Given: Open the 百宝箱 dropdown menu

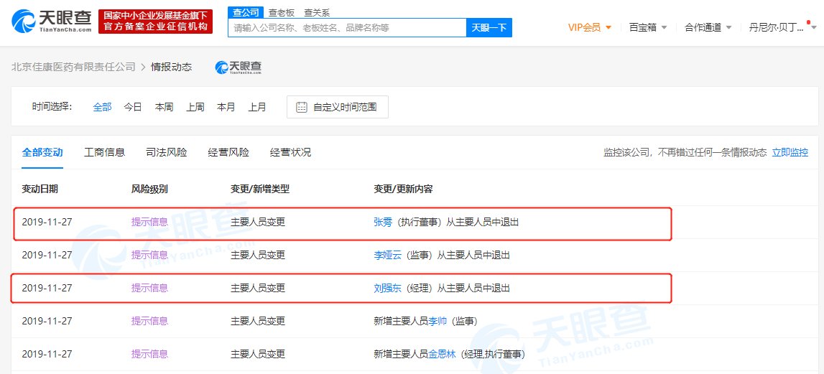Looking at the screenshot, I should (647, 27).
